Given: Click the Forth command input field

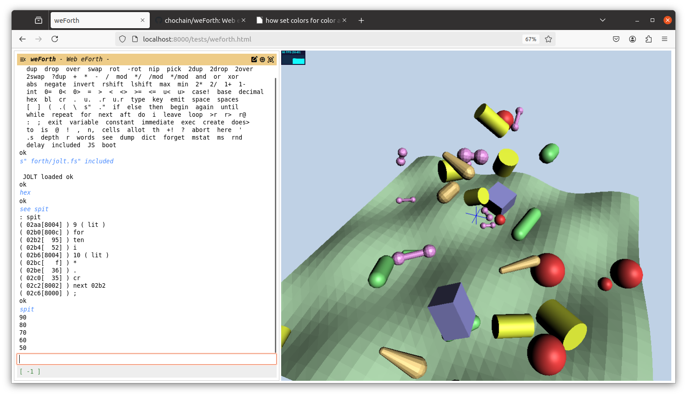Looking at the screenshot, I should point(147,359).
